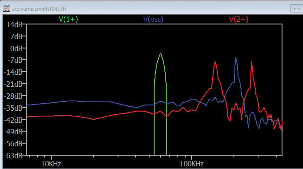
Task: Minimize the FFT plot window
Action: [297, 9]
